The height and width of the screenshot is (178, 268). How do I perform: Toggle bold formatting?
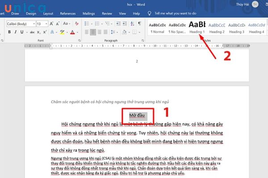coord(9,32)
